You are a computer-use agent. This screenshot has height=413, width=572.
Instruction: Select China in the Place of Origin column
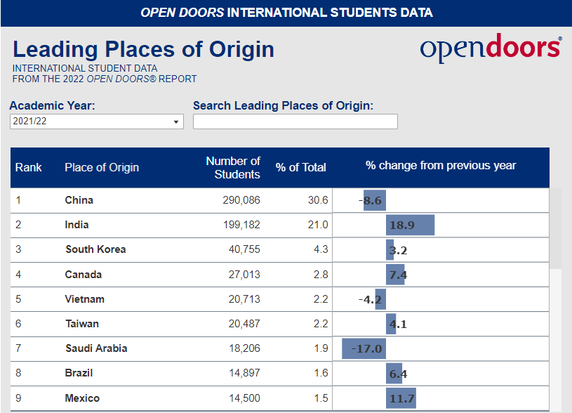tap(79, 200)
